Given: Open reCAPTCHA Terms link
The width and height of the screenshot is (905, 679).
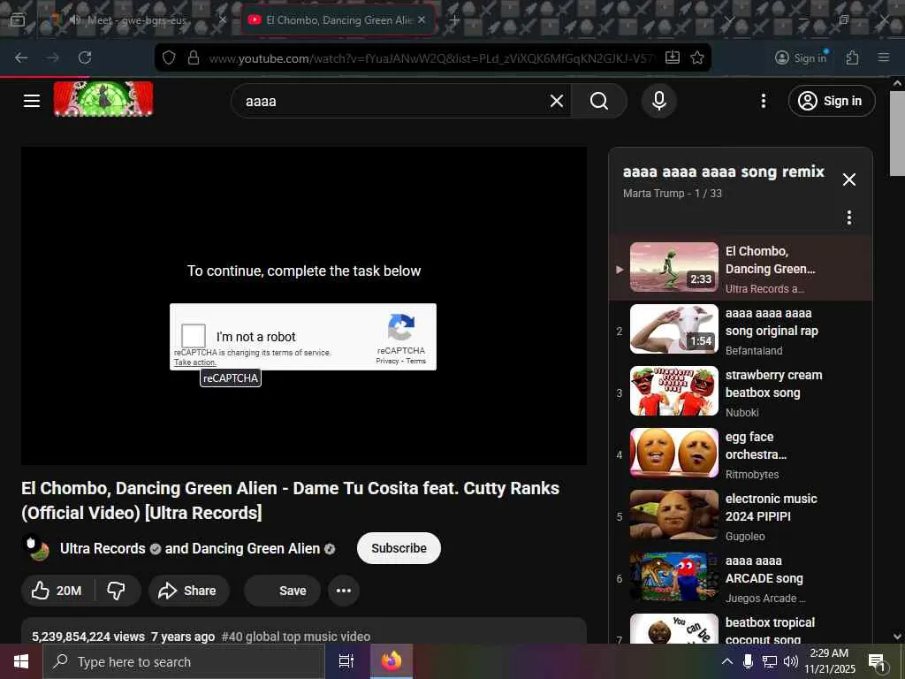Looking at the screenshot, I should pyautogui.click(x=415, y=361).
